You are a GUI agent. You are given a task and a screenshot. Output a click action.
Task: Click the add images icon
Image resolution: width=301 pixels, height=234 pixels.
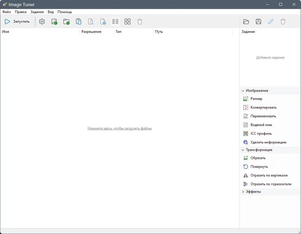[x=54, y=21]
